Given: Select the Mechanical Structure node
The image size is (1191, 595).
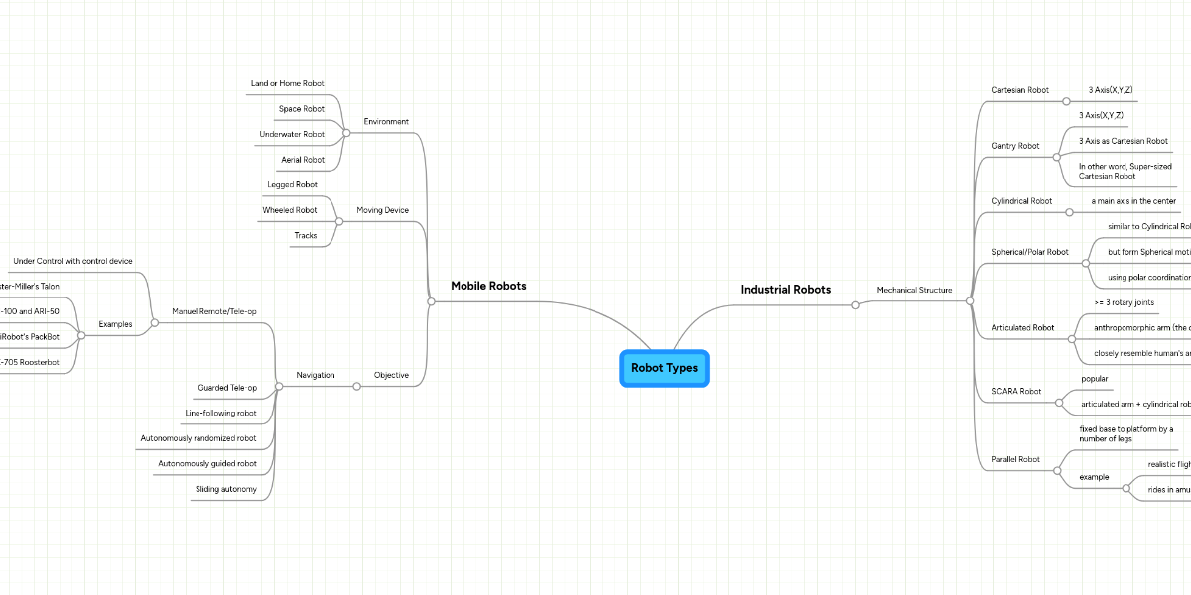Looking at the screenshot, I should (x=913, y=289).
